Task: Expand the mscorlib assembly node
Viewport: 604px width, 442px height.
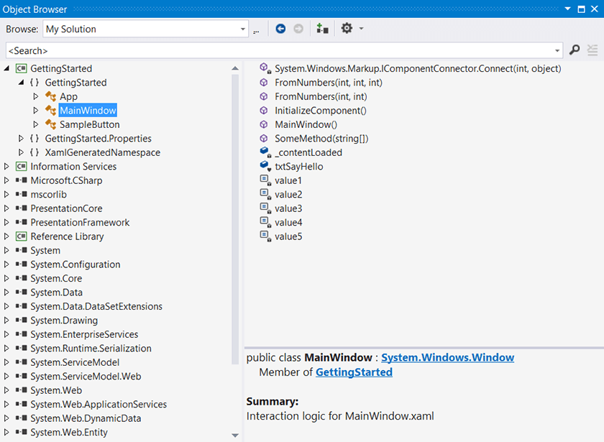Action: [x=6, y=195]
